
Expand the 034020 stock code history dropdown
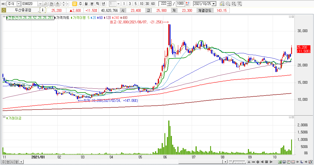(x=40, y=4)
